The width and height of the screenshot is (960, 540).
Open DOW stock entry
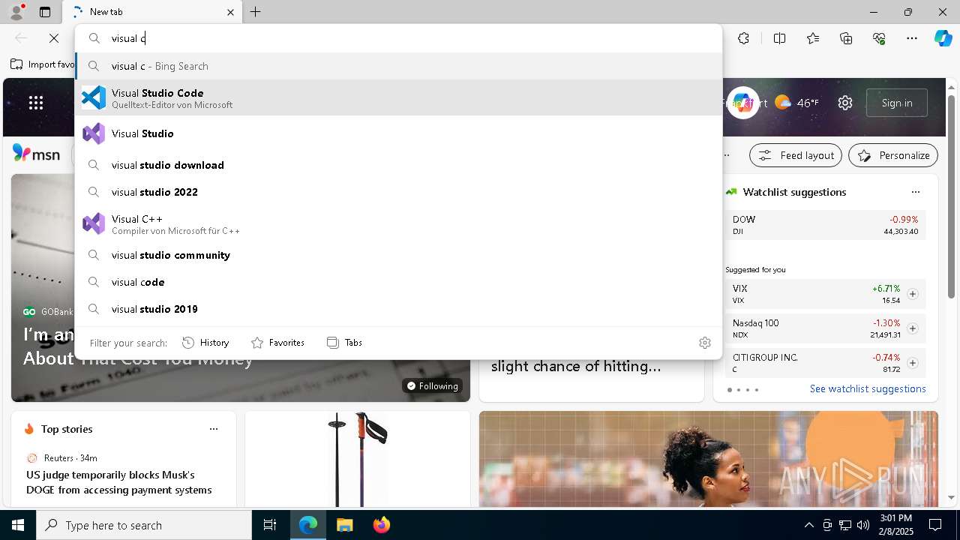pyautogui.click(x=825, y=225)
